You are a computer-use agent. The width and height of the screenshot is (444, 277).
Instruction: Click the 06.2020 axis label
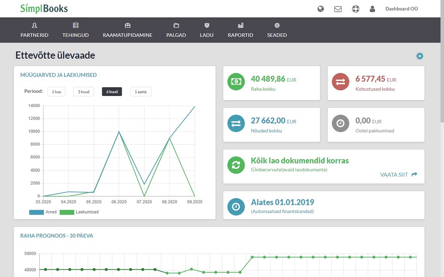pyautogui.click(x=119, y=202)
